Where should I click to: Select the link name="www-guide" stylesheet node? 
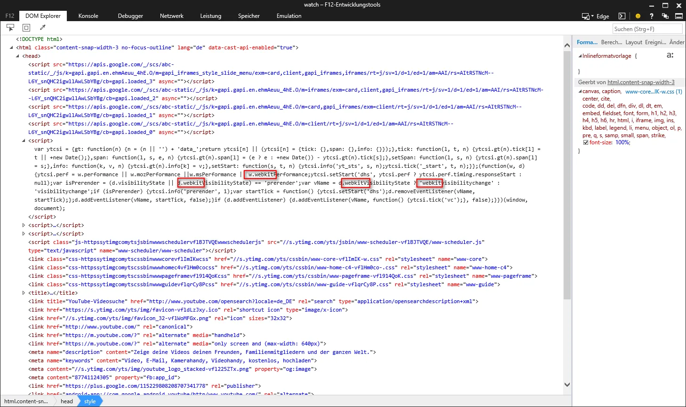tap(264, 284)
